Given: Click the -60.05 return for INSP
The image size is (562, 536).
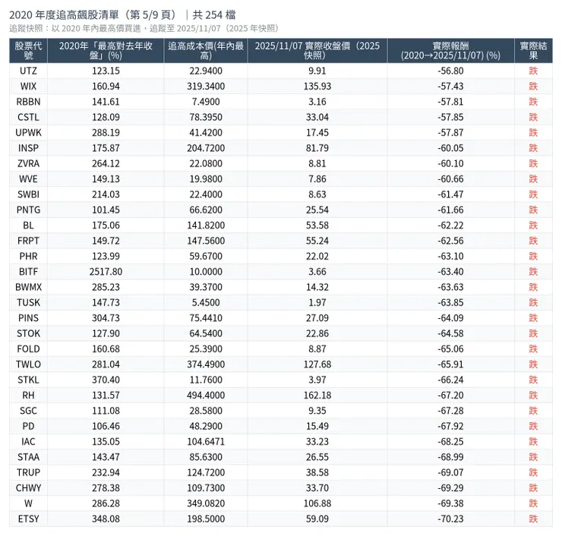Looking at the screenshot, I should coord(450,148).
